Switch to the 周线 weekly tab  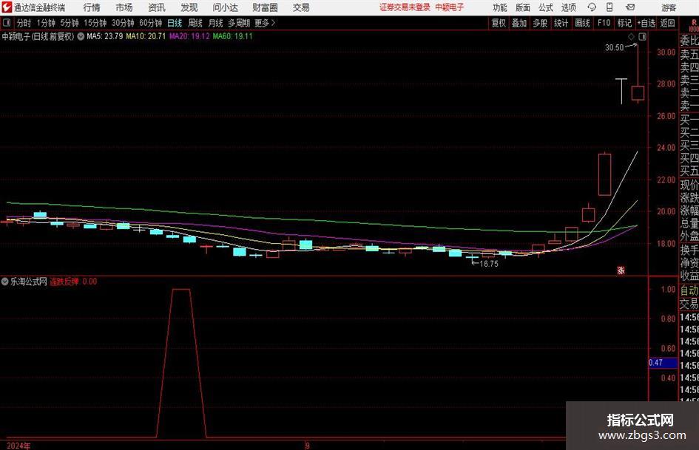click(195, 23)
